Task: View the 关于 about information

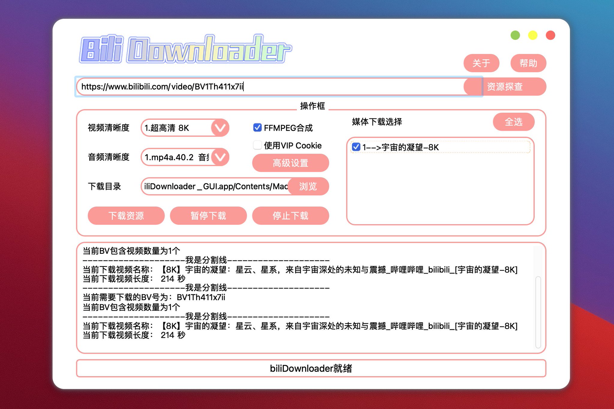Action: (x=481, y=63)
